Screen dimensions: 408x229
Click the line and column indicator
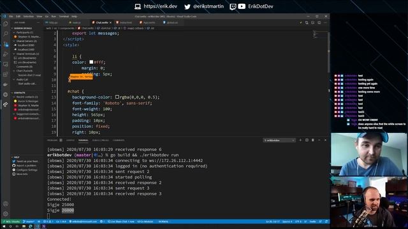coord(273,221)
